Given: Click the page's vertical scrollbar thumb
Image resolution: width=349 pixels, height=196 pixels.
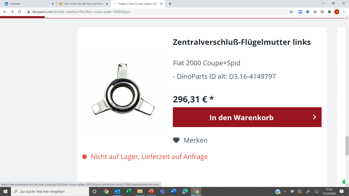Looking at the screenshot, I should (x=347, y=146).
